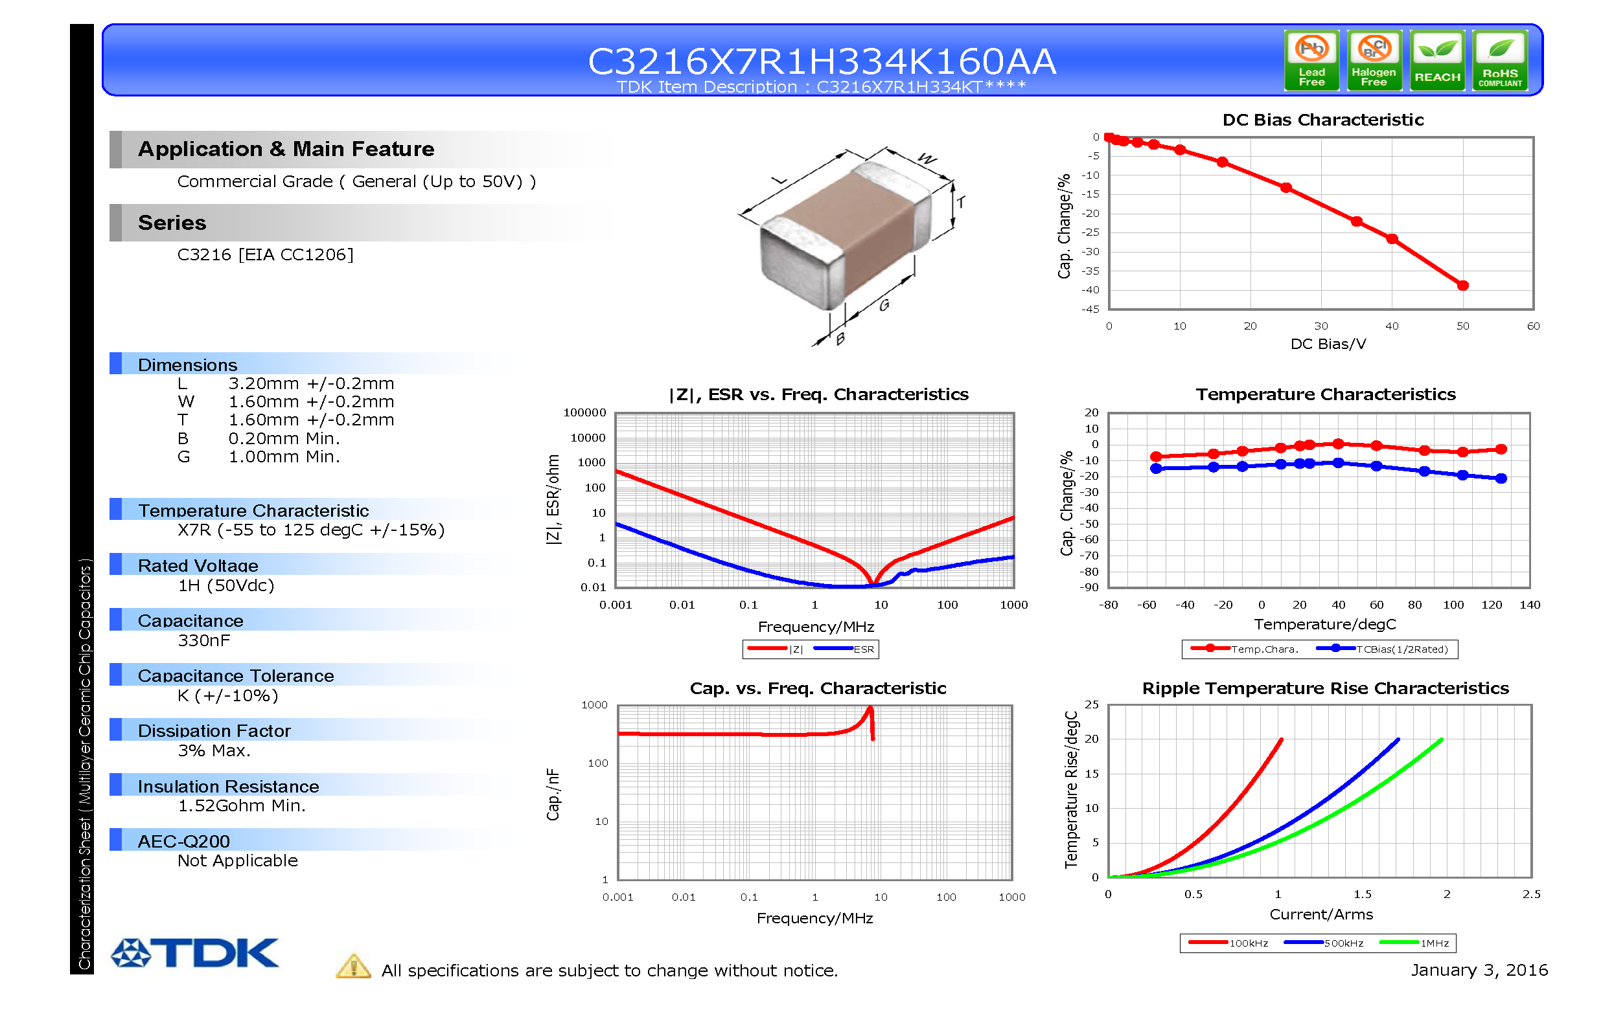Click the red |Z| legend line
Image resolution: width=1614 pixels, height=1012 pixels.
(767, 648)
